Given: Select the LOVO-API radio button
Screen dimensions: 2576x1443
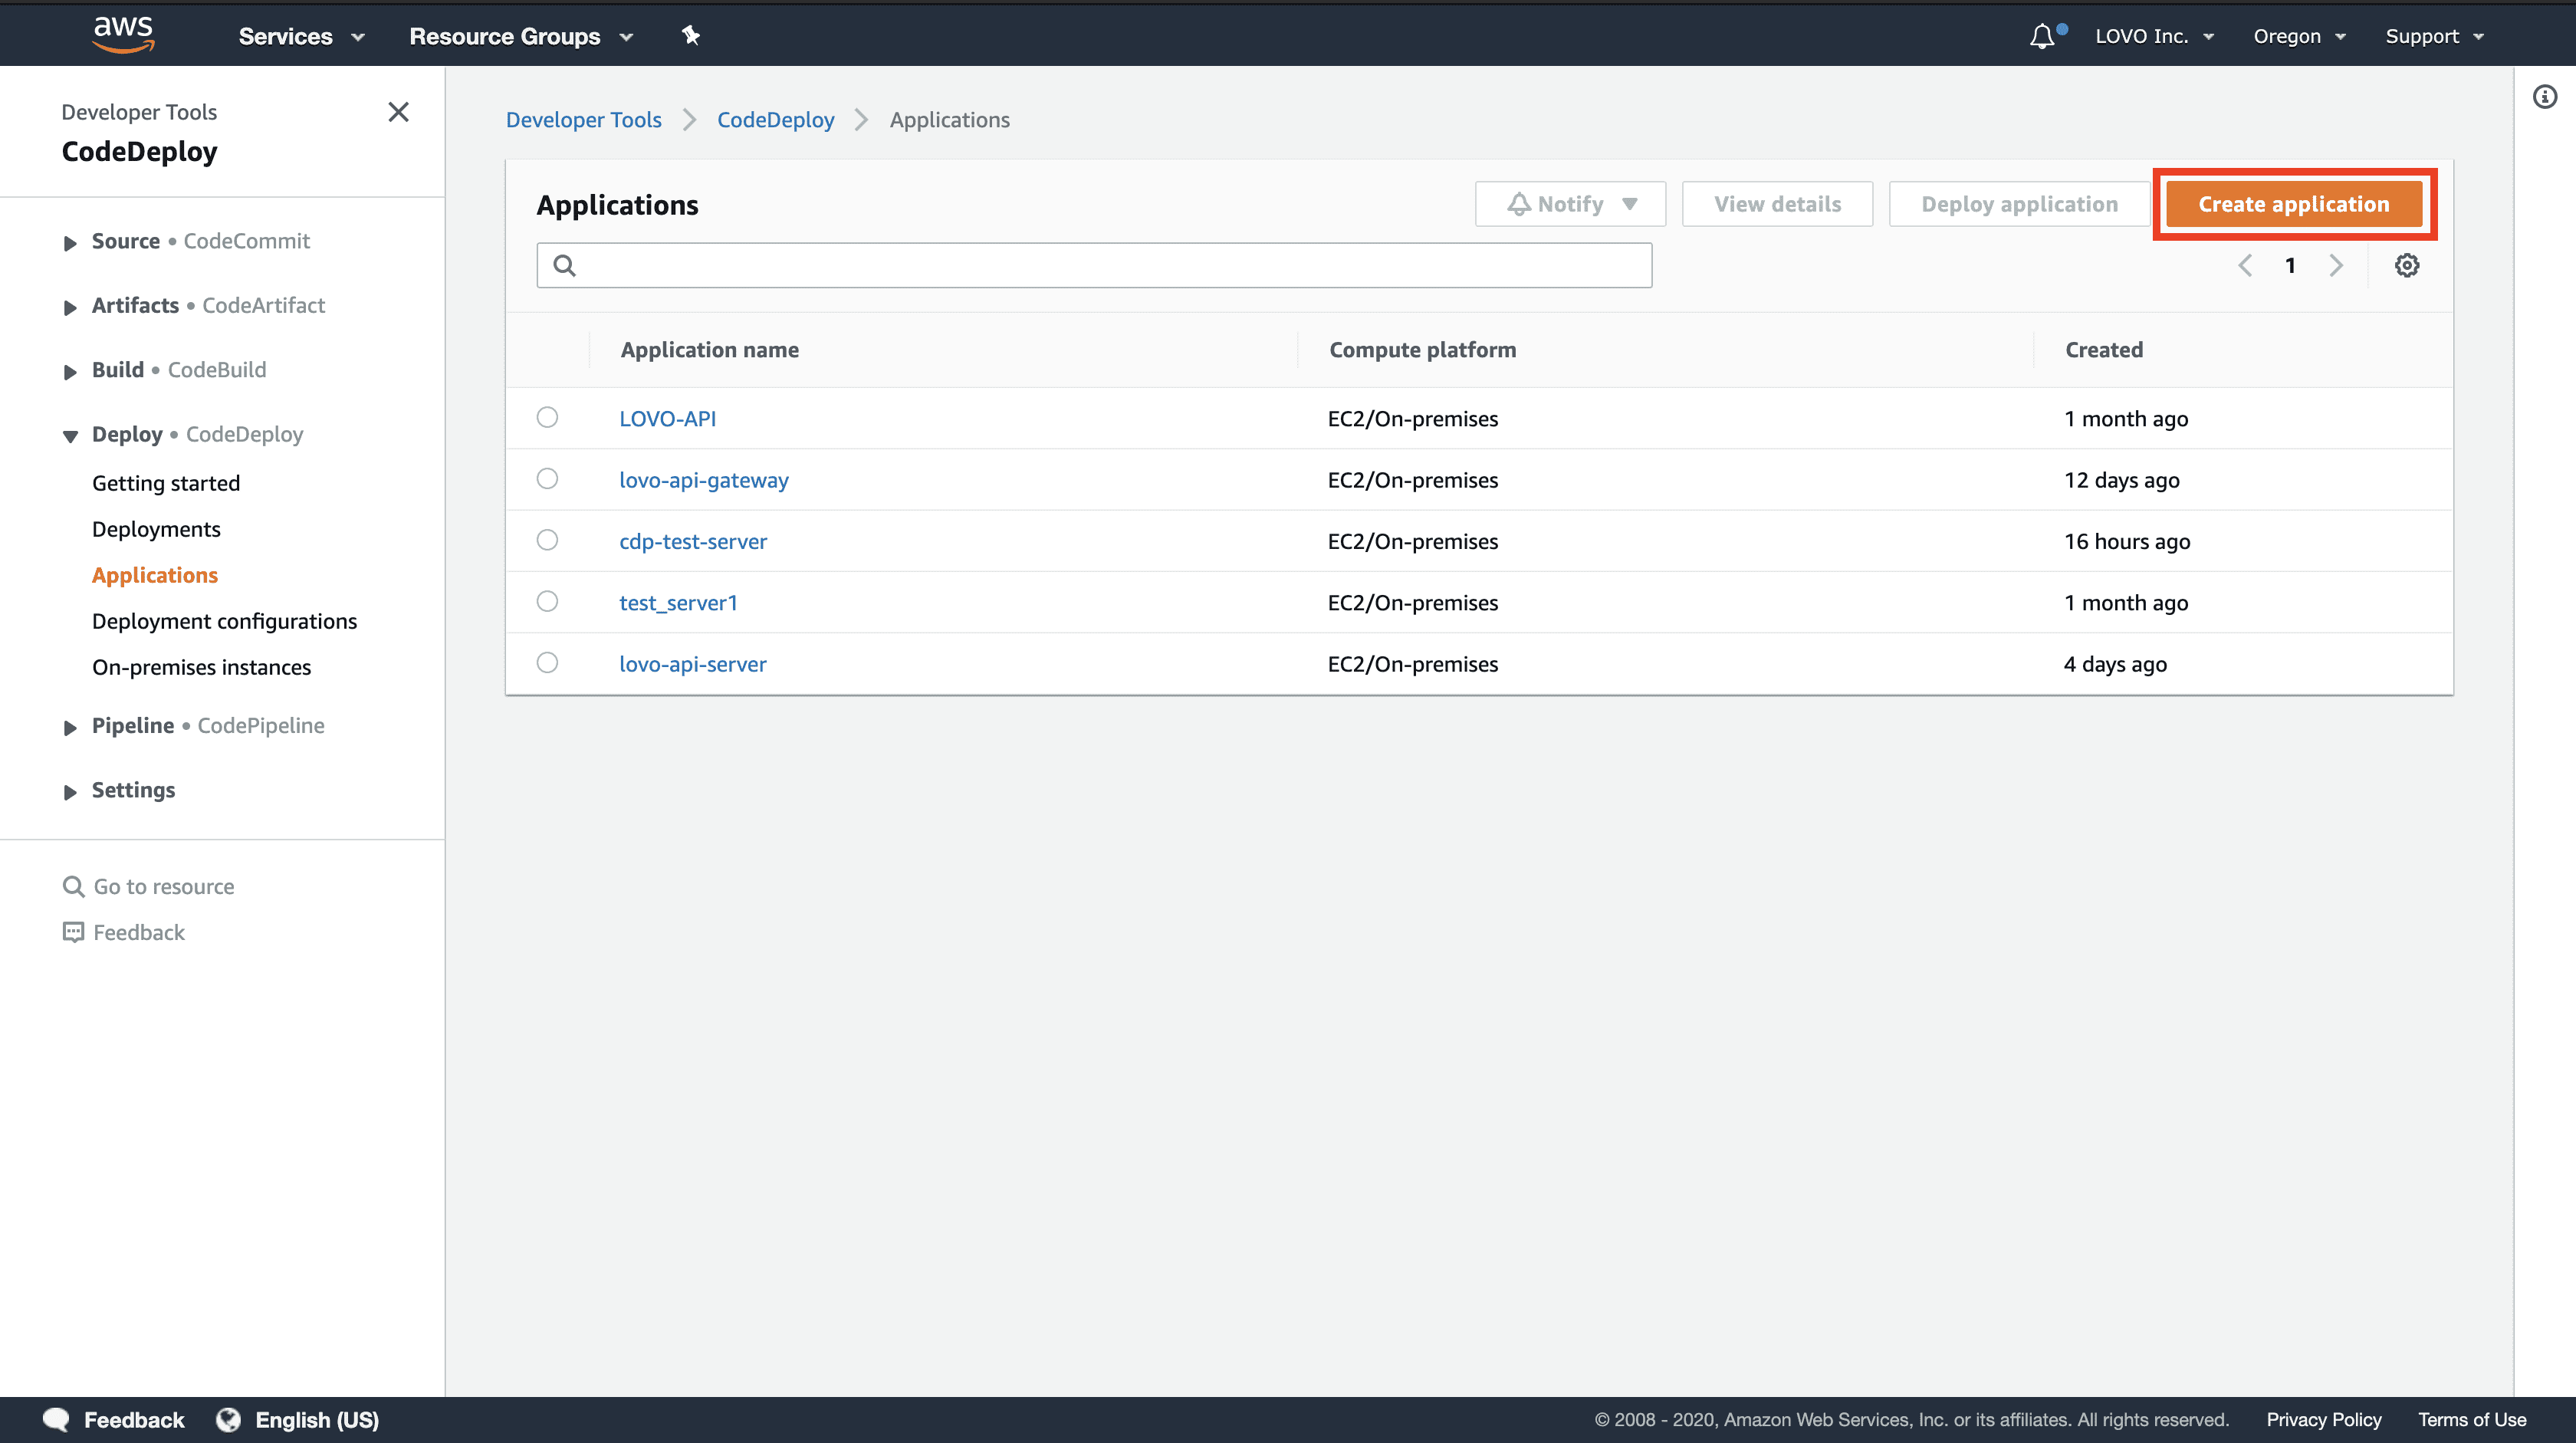Looking at the screenshot, I should click(547, 417).
